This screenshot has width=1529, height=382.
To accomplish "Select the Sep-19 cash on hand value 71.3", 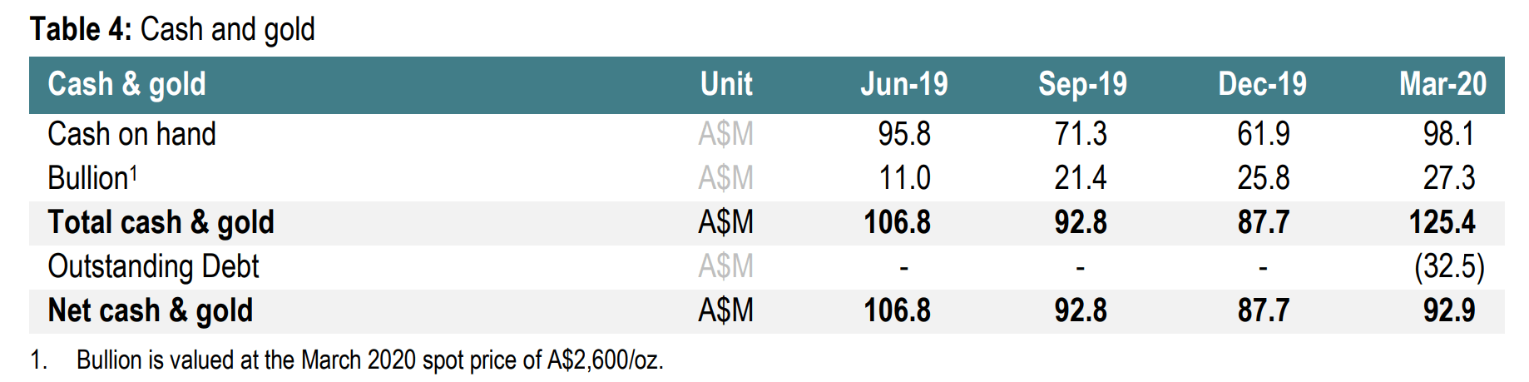I will [x=1081, y=134].
